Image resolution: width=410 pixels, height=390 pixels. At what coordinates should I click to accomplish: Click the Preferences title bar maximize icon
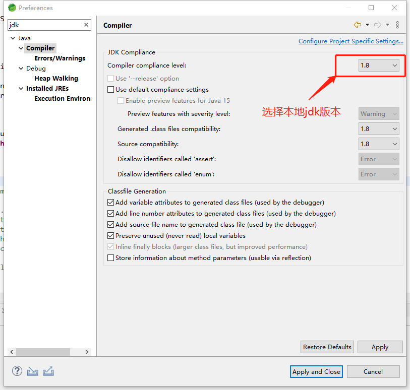[x=371, y=8]
